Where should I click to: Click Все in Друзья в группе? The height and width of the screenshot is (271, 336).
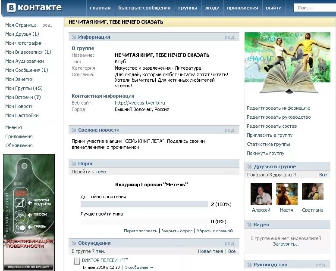(323, 175)
